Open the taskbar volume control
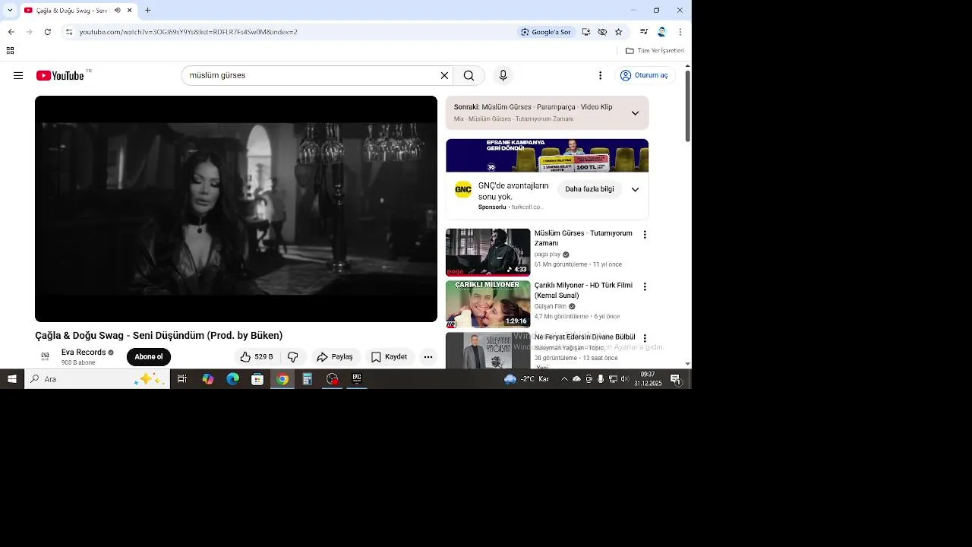 click(624, 379)
